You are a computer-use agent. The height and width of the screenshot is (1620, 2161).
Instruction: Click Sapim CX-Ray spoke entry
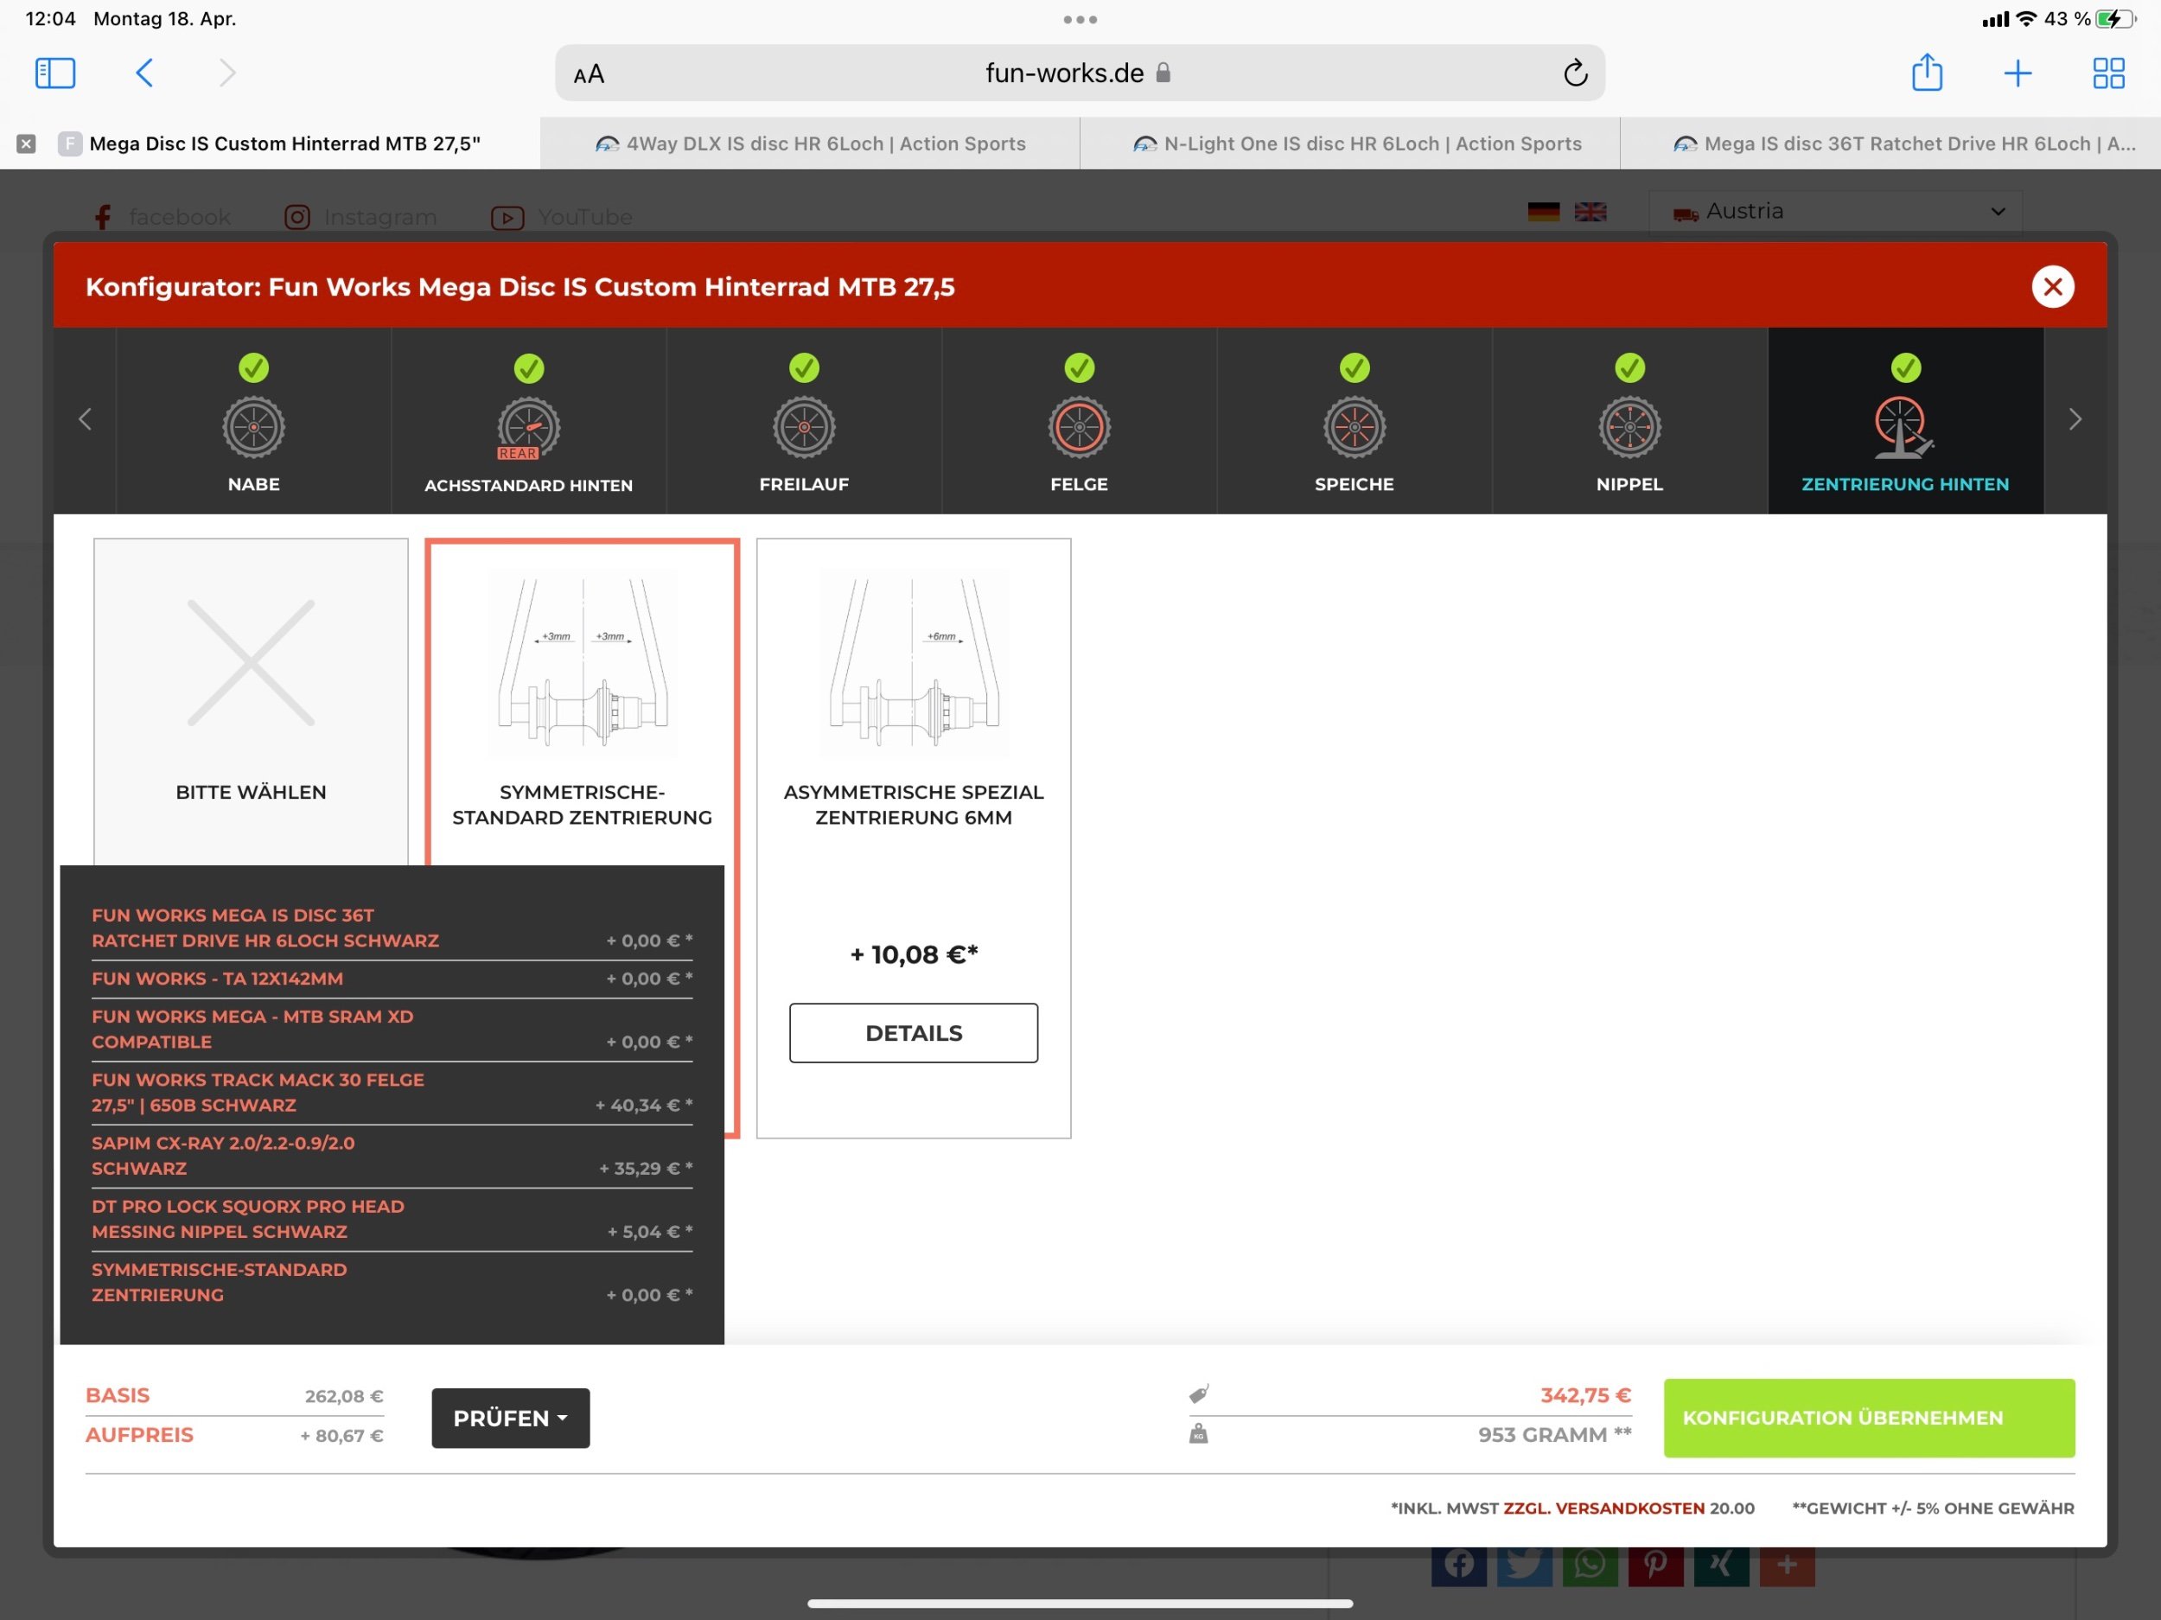392,1156
